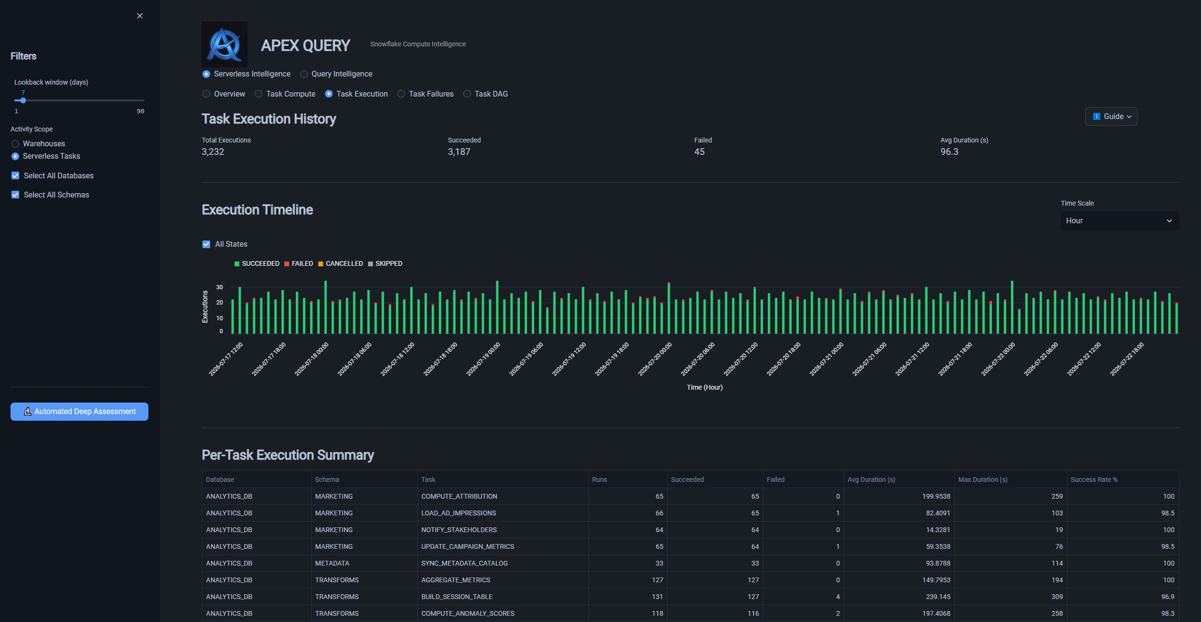Click the blue info icon in Guide

click(1096, 117)
